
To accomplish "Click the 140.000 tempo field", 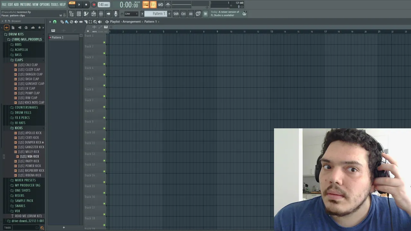I will (x=104, y=5).
